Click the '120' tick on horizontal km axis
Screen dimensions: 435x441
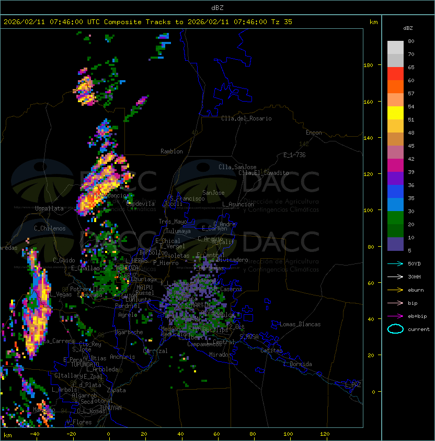click(325, 434)
